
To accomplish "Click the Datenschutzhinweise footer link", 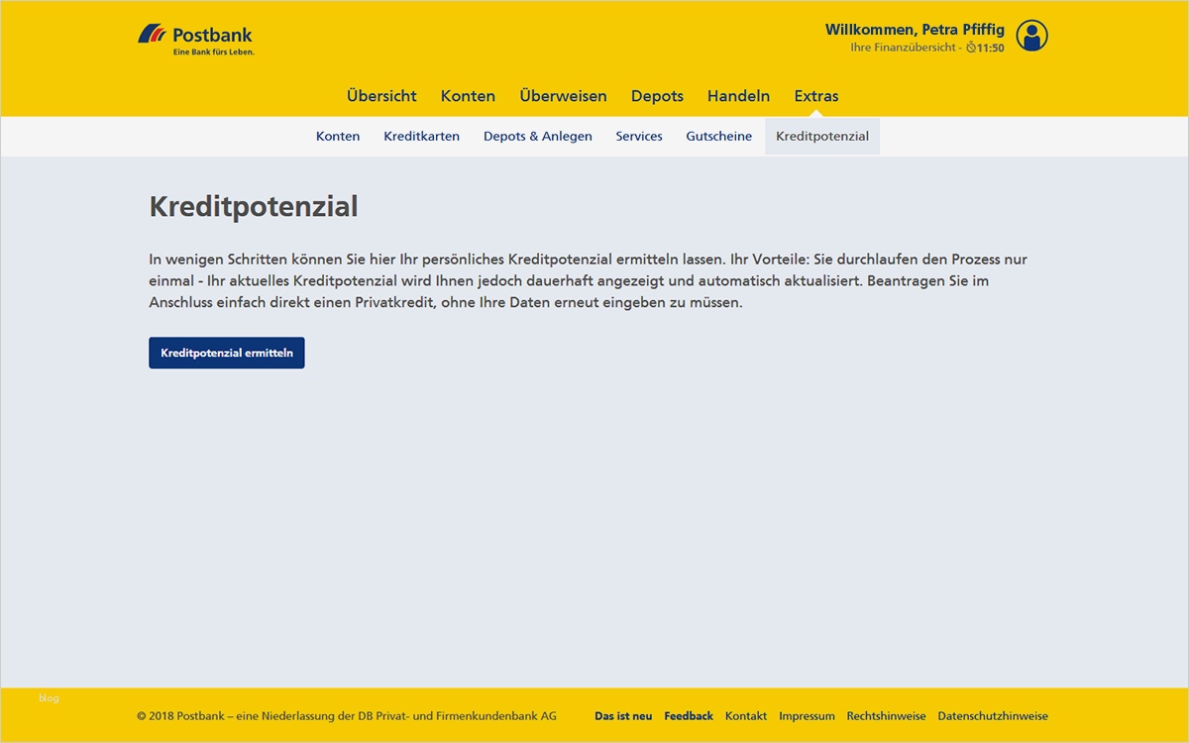I will pyautogui.click(x=993, y=715).
